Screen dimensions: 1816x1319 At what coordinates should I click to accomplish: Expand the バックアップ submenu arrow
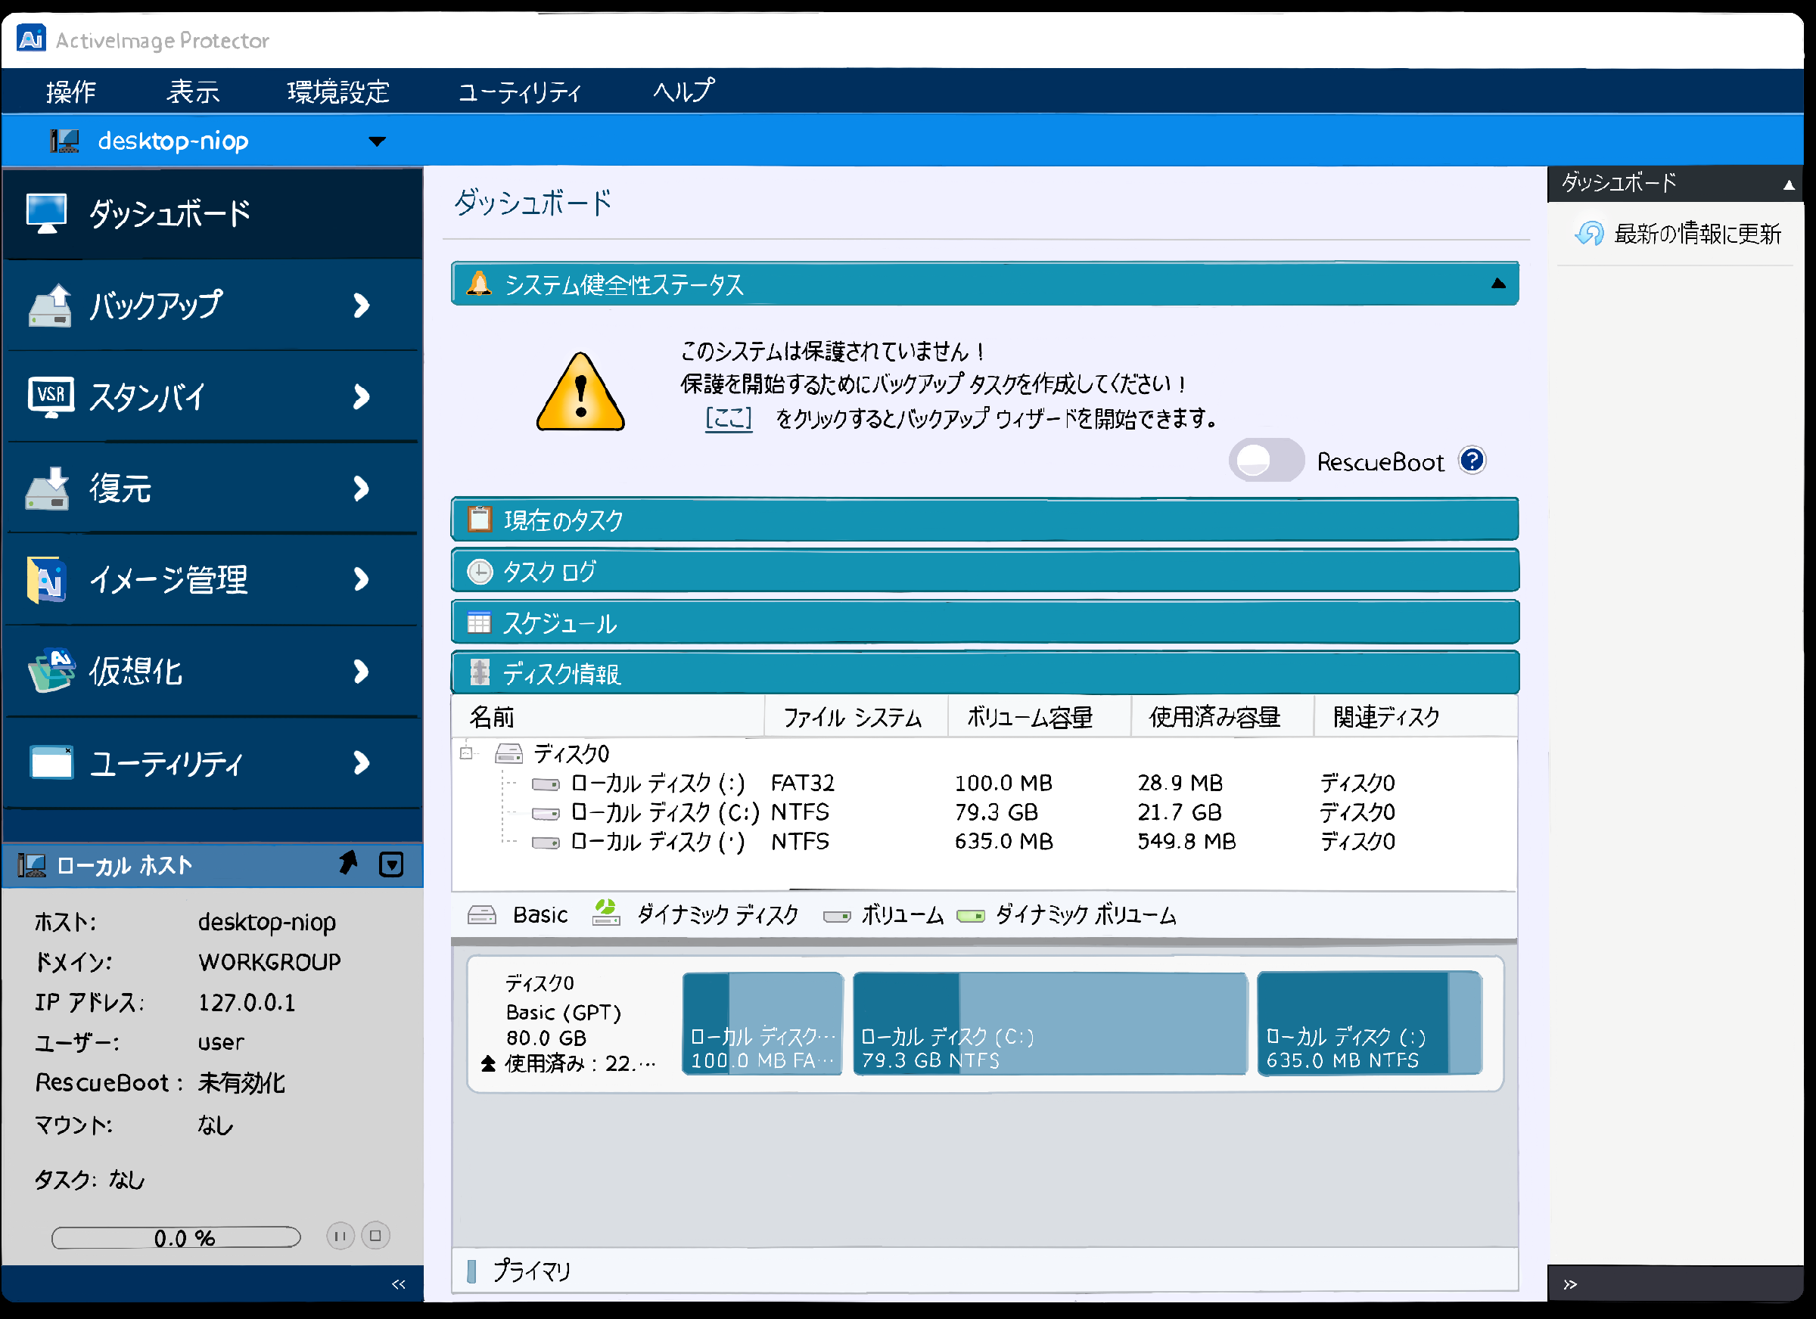(x=361, y=305)
